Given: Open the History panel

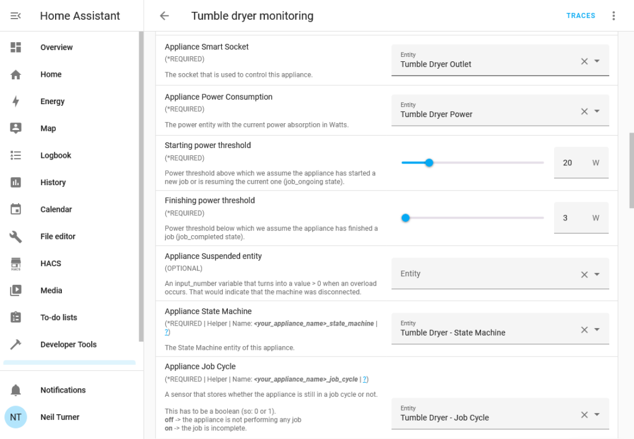Looking at the screenshot, I should pyautogui.click(x=53, y=182).
